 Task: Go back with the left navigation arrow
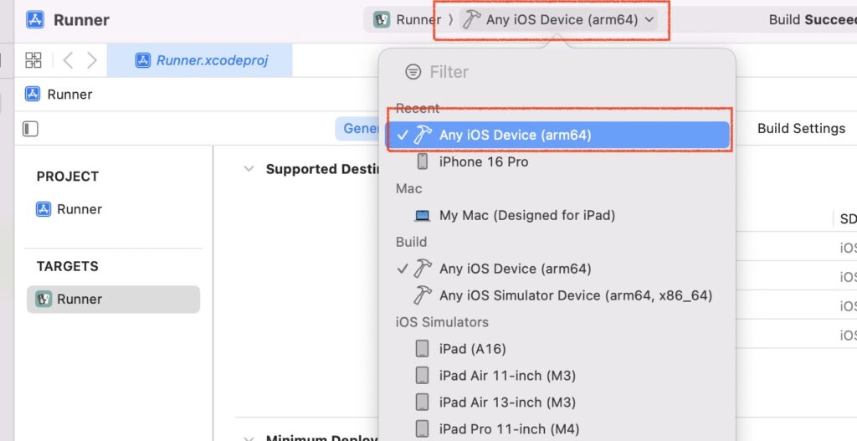pos(68,60)
